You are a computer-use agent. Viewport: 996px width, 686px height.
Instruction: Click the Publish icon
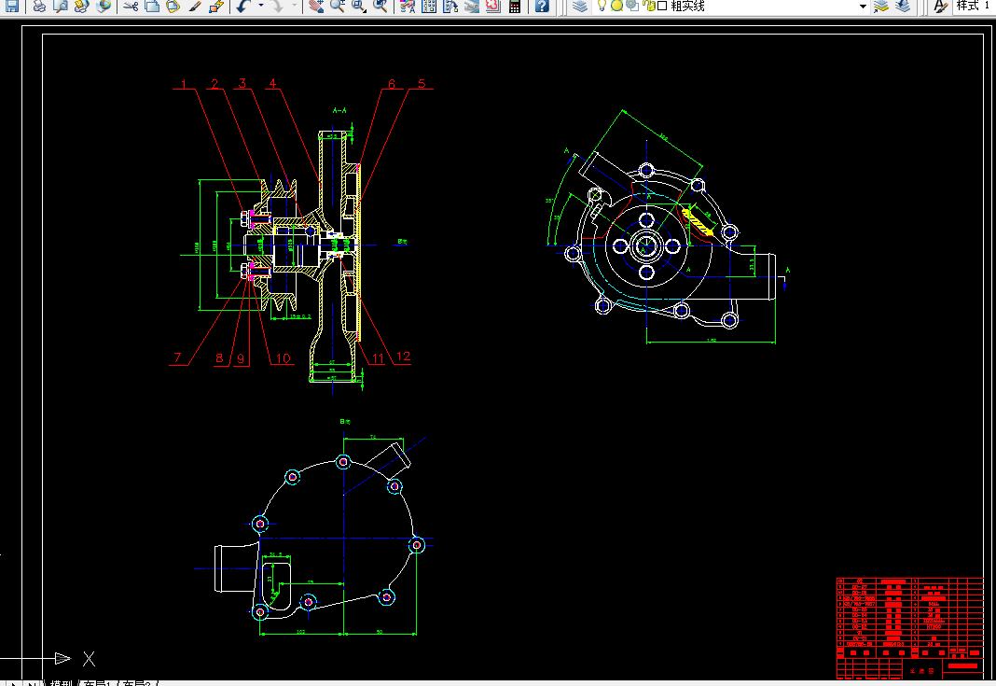coord(81,6)
